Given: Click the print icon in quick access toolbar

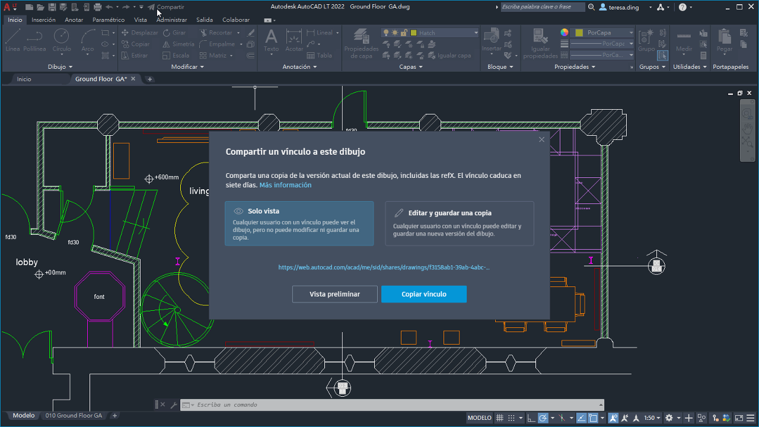Looking at the screenshot, I should 97,7.
